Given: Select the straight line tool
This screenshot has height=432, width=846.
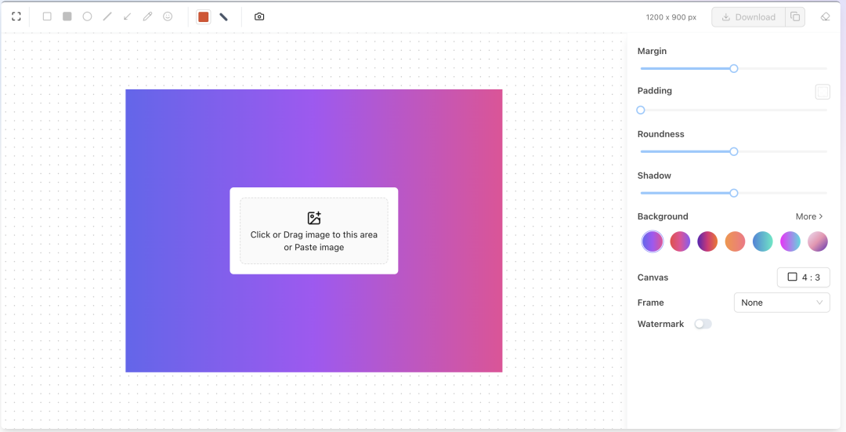Looking at the screenshot, I should [107, 16].
